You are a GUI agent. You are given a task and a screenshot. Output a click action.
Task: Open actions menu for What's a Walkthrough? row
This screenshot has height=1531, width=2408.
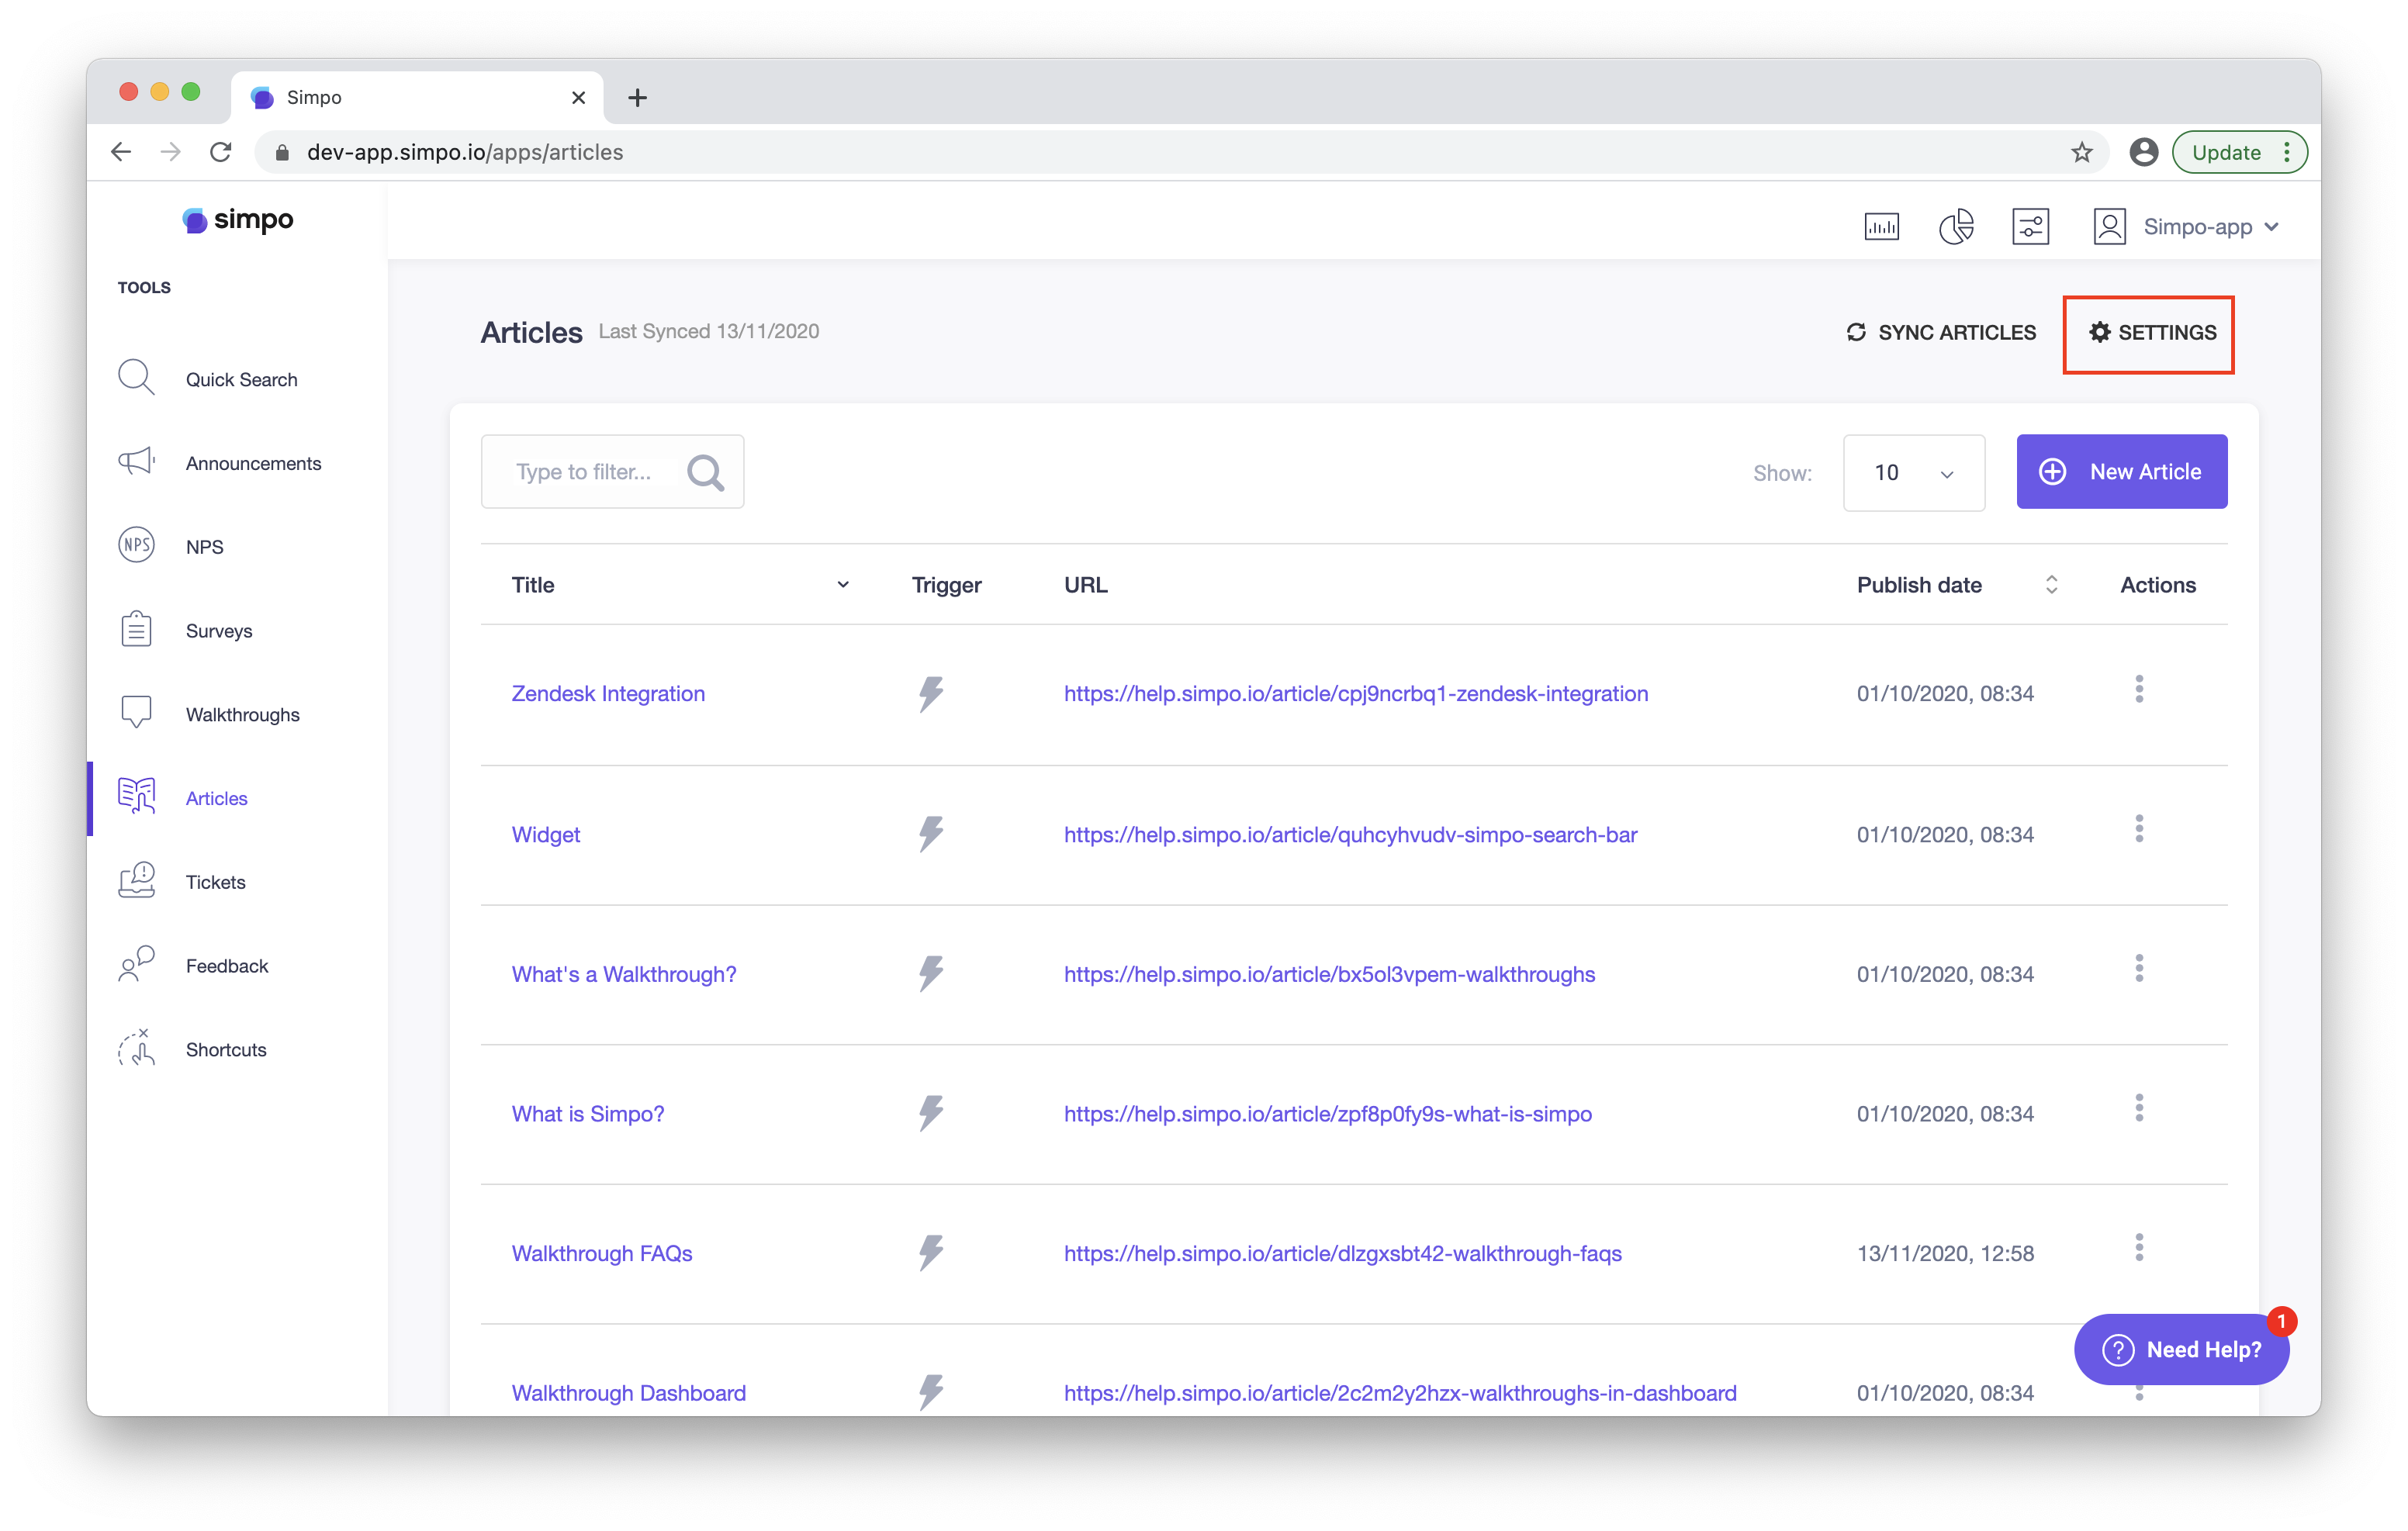pos(2139,968)
